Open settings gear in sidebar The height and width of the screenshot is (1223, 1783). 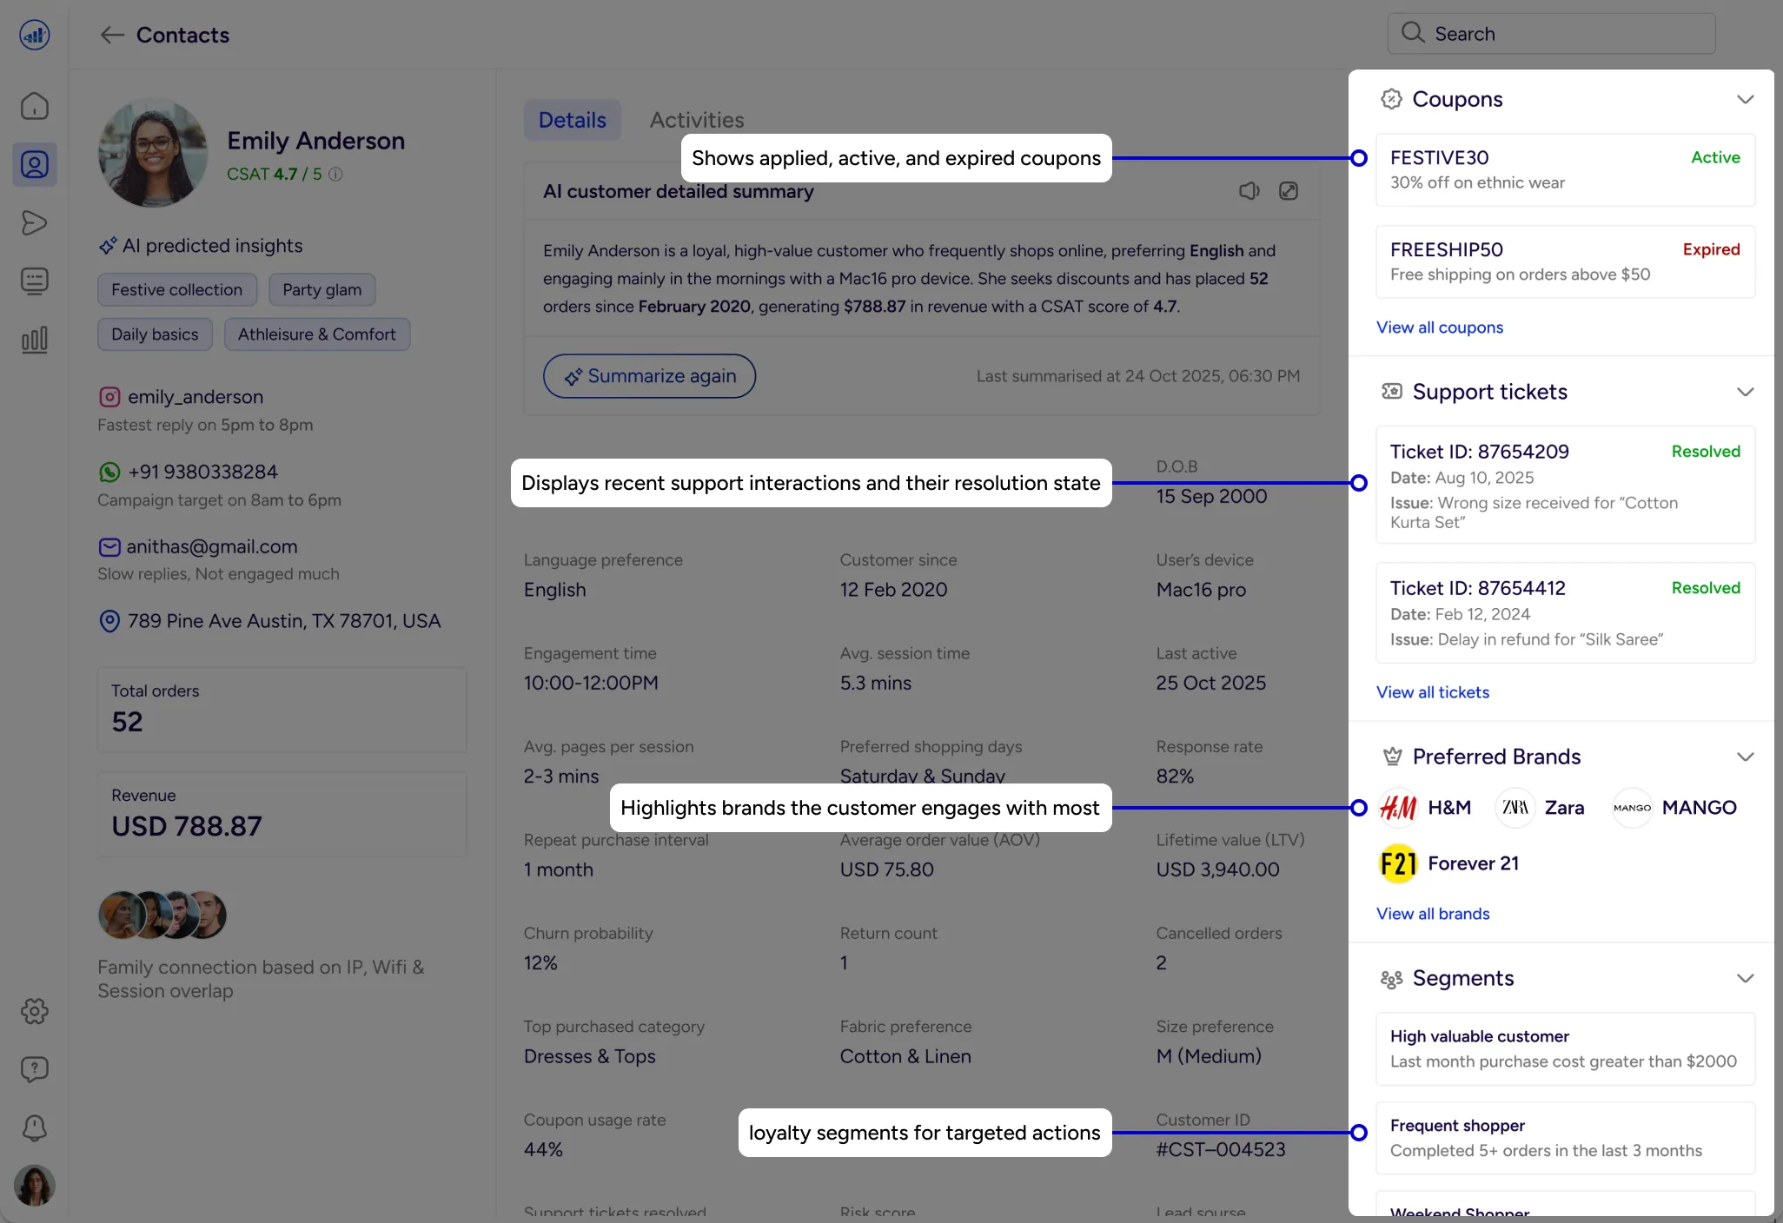[x=35, y=1011]
